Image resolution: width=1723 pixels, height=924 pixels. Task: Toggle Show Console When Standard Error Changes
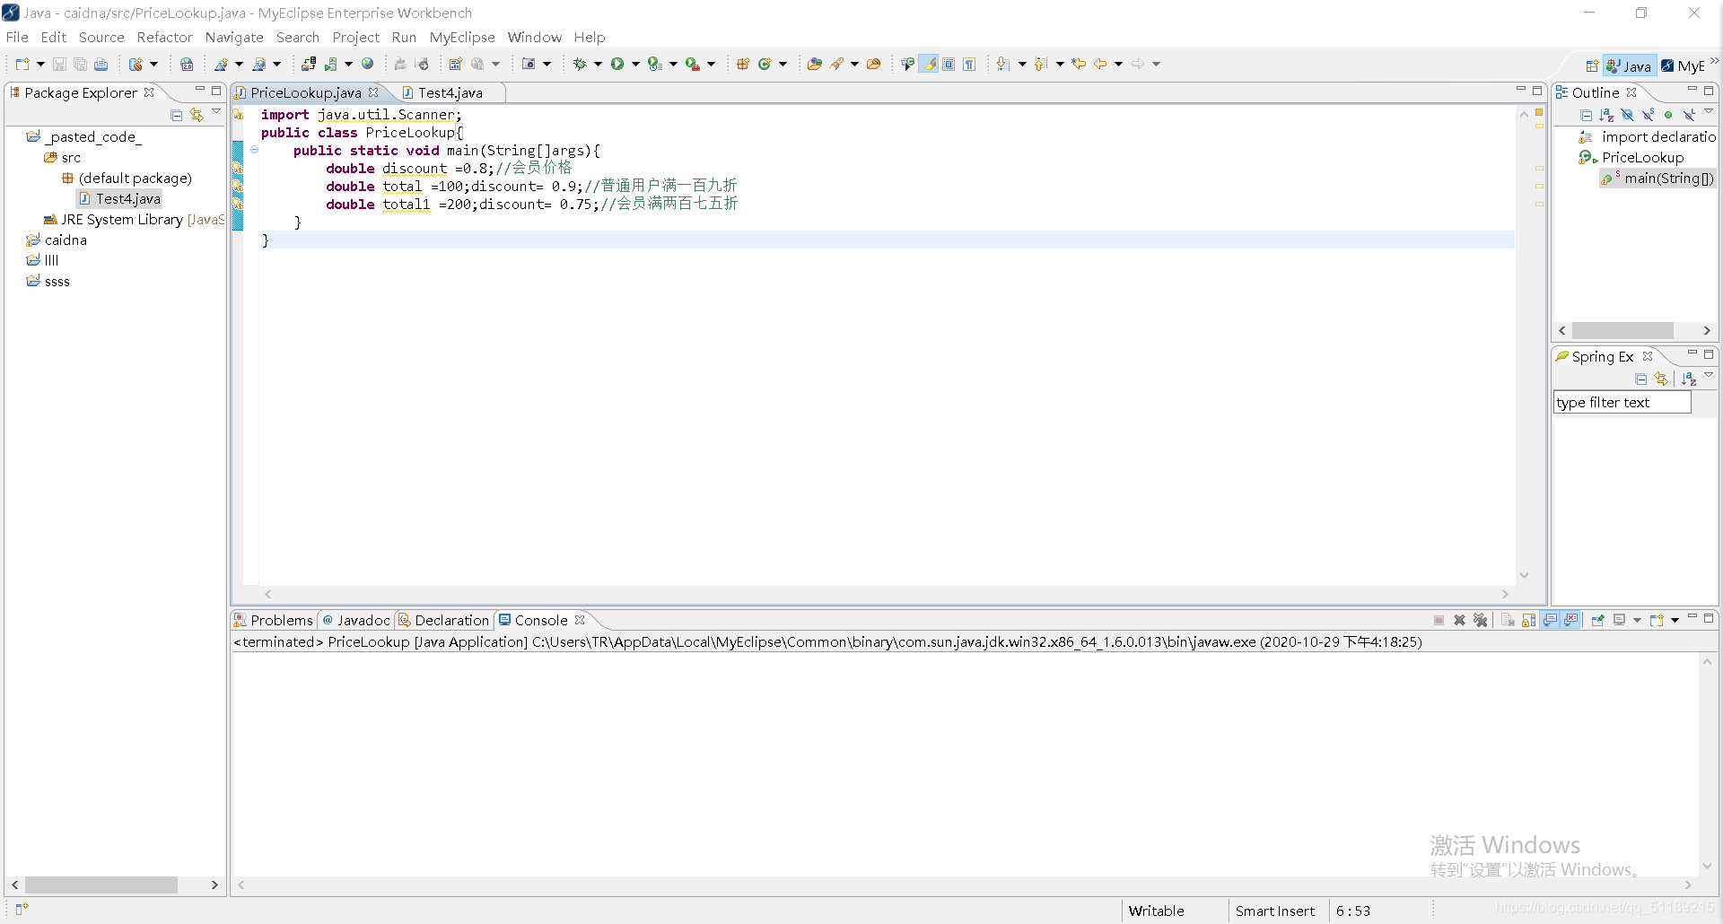pyautogui.click(x=1570, y=620)
